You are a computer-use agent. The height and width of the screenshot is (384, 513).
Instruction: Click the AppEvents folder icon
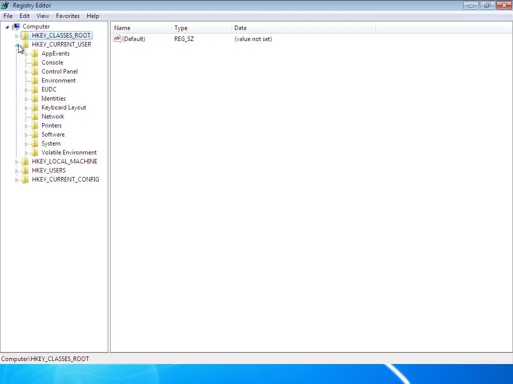[x=35, y=53]
